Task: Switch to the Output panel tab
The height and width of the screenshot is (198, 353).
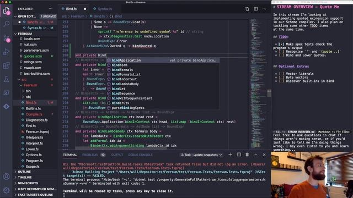Action: [x=117, y=155]
